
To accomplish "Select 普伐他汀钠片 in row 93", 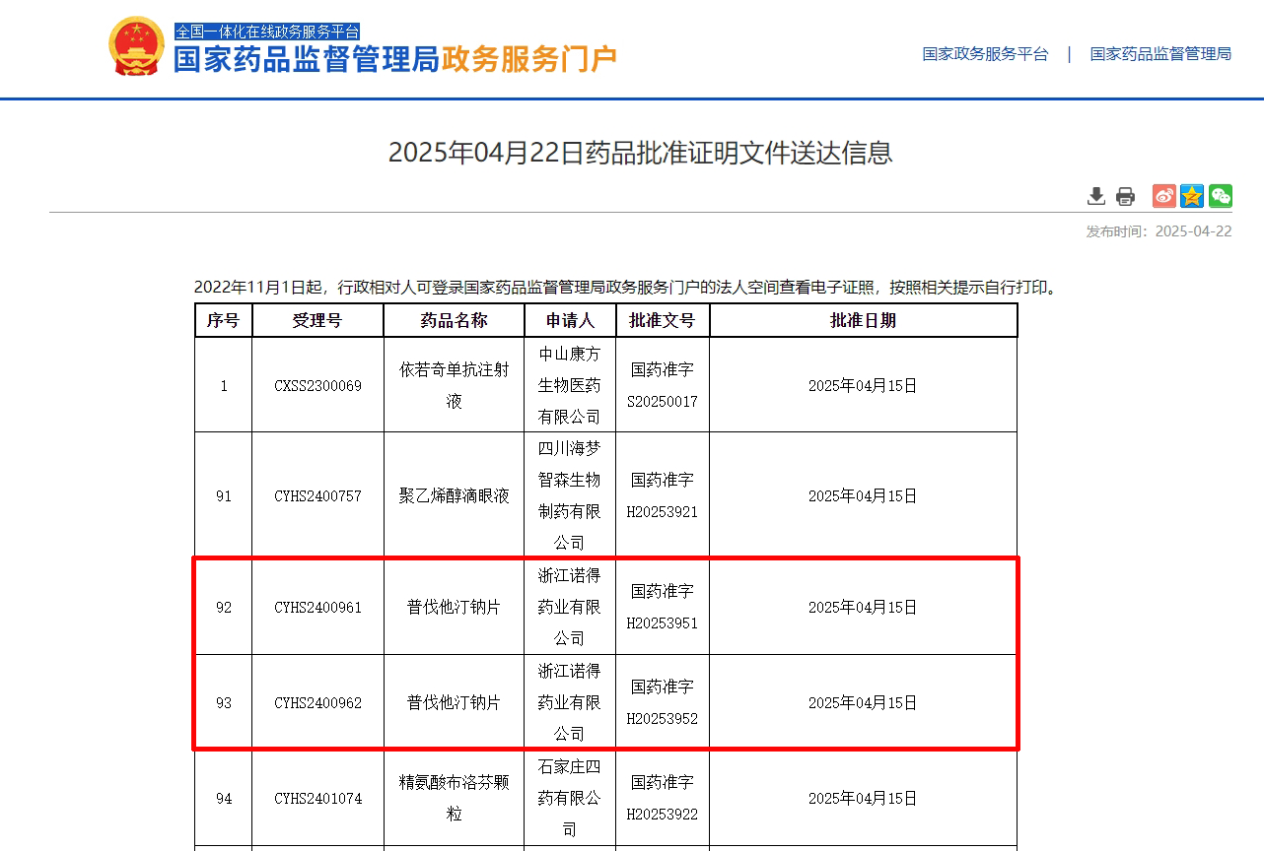I will pos(454,703).
